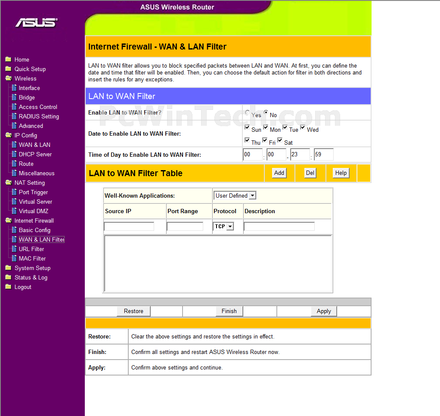Open the System Setup menu section
This screenshot has height=416, width=440.
33,268
